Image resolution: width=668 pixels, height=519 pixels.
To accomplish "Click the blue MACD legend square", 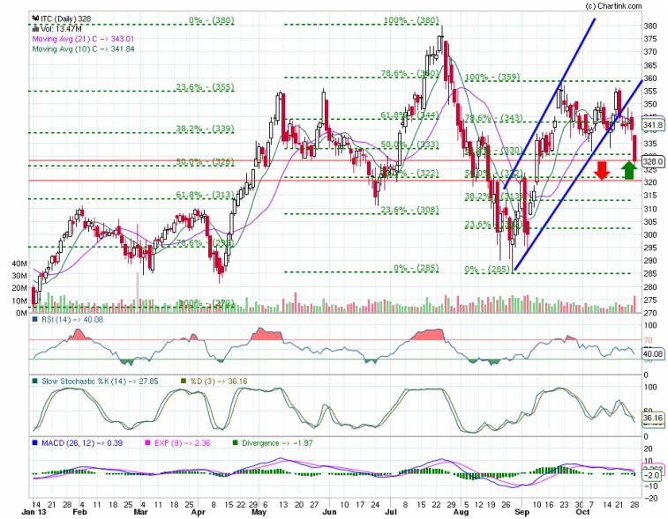I will [x=35, y=443].
